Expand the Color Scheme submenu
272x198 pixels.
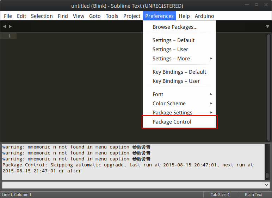179,104
